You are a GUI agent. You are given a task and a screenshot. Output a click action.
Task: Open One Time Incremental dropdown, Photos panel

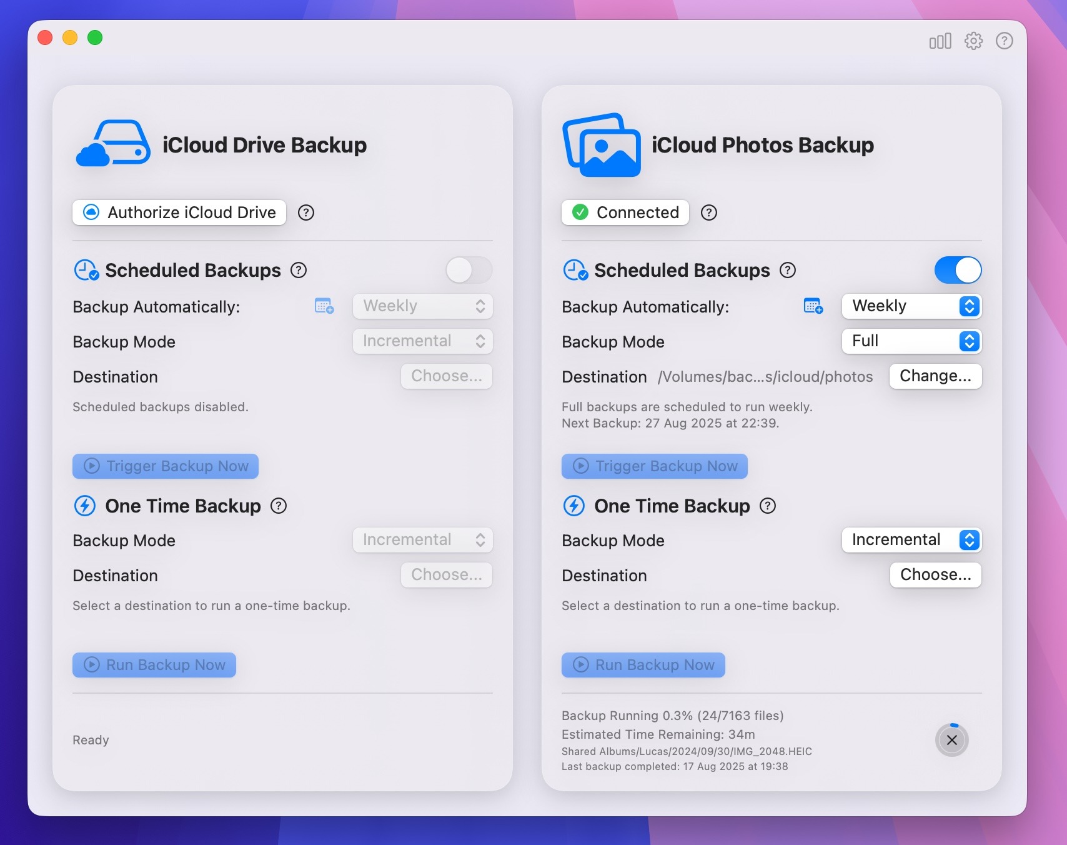pos(912,540)
